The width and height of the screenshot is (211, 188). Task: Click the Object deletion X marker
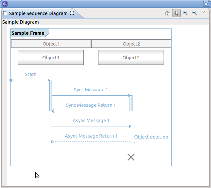pyautogui.click(x=131, y=157)
